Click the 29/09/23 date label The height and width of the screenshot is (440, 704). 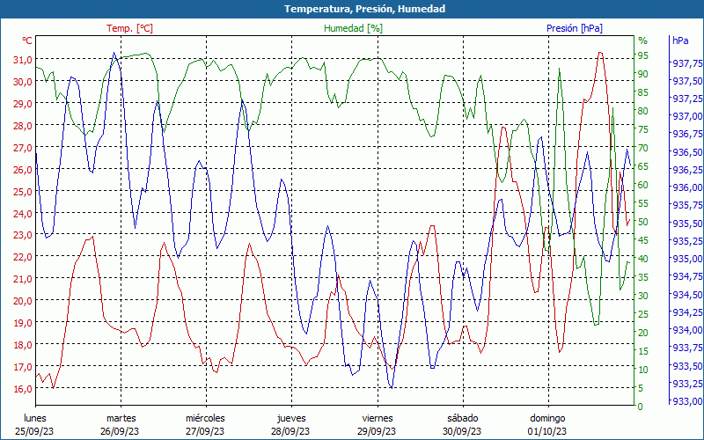coord(377,431)
